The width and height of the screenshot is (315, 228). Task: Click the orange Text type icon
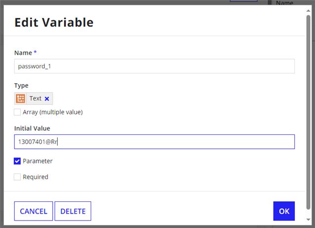(x=20, y=98)
